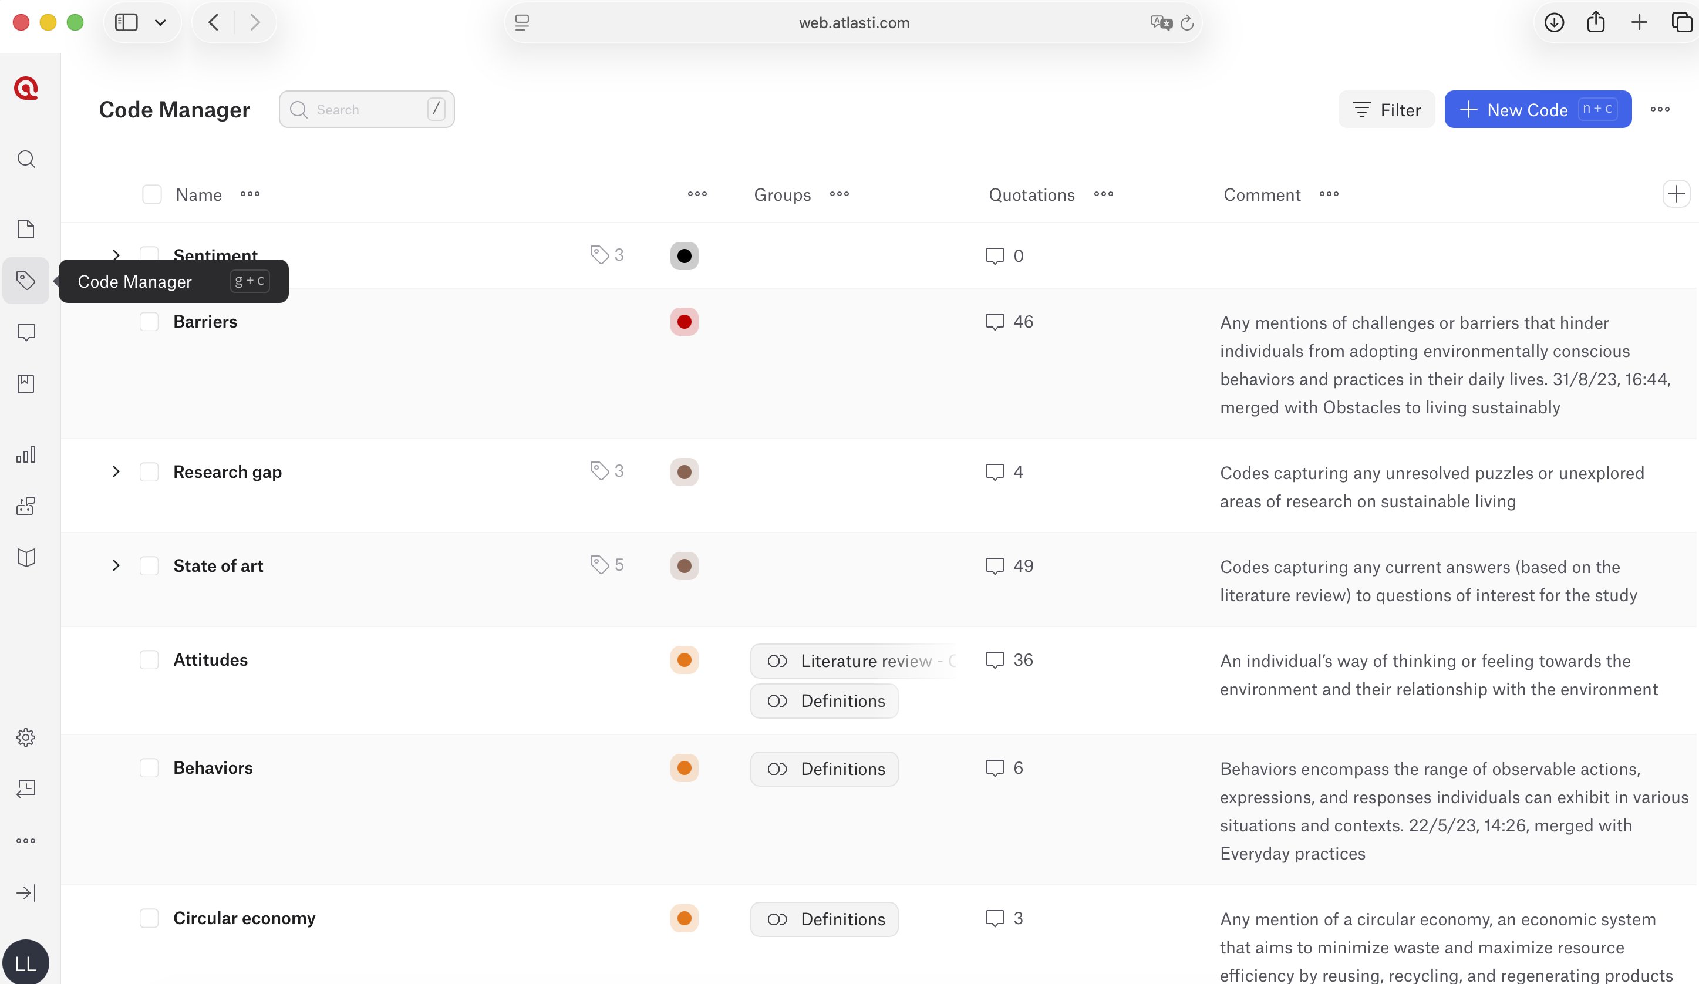This screenshot has height=984, width=1699.
Task: Click the red Barriers color swatch
Action: coord(683,322)
